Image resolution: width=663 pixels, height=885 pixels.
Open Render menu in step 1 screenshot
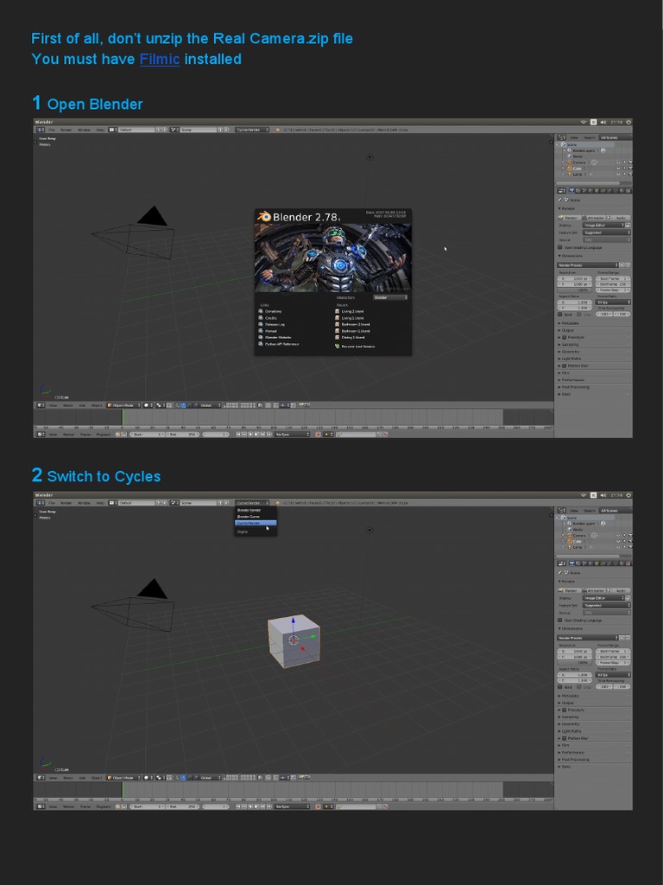[x=66, y=130]
